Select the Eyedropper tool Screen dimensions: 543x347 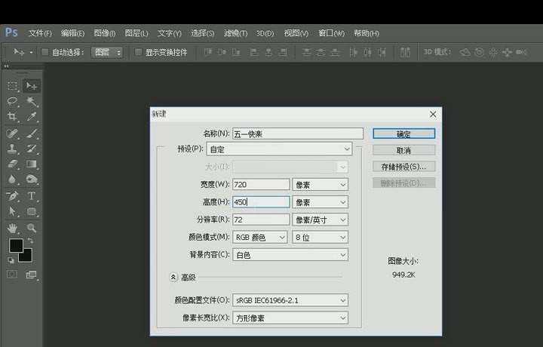[x=32, y=117]
